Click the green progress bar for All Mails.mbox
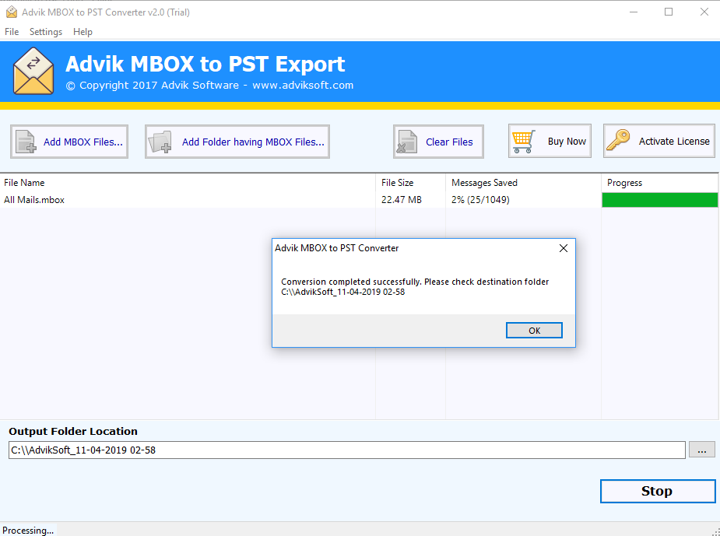The height and width of the screenshot is (536, 720). (x=660, y=200)
